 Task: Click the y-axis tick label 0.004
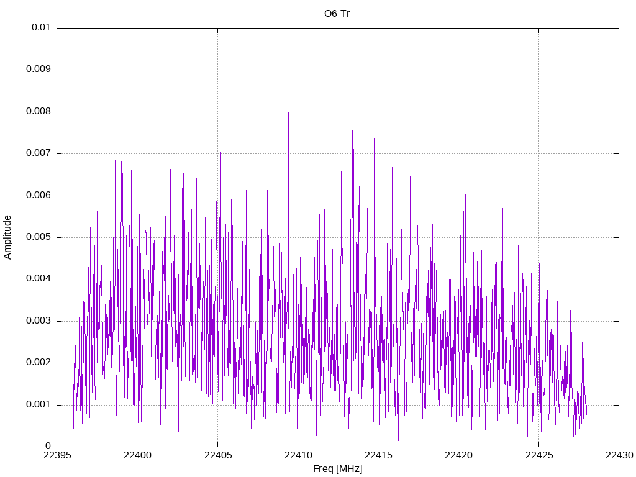(x=39, y=279)
